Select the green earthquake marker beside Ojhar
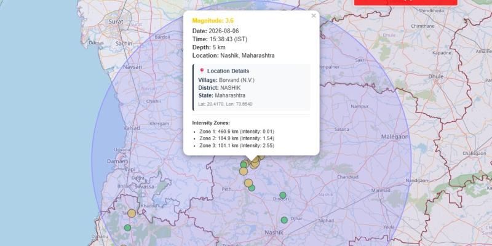 coord(284,220)
